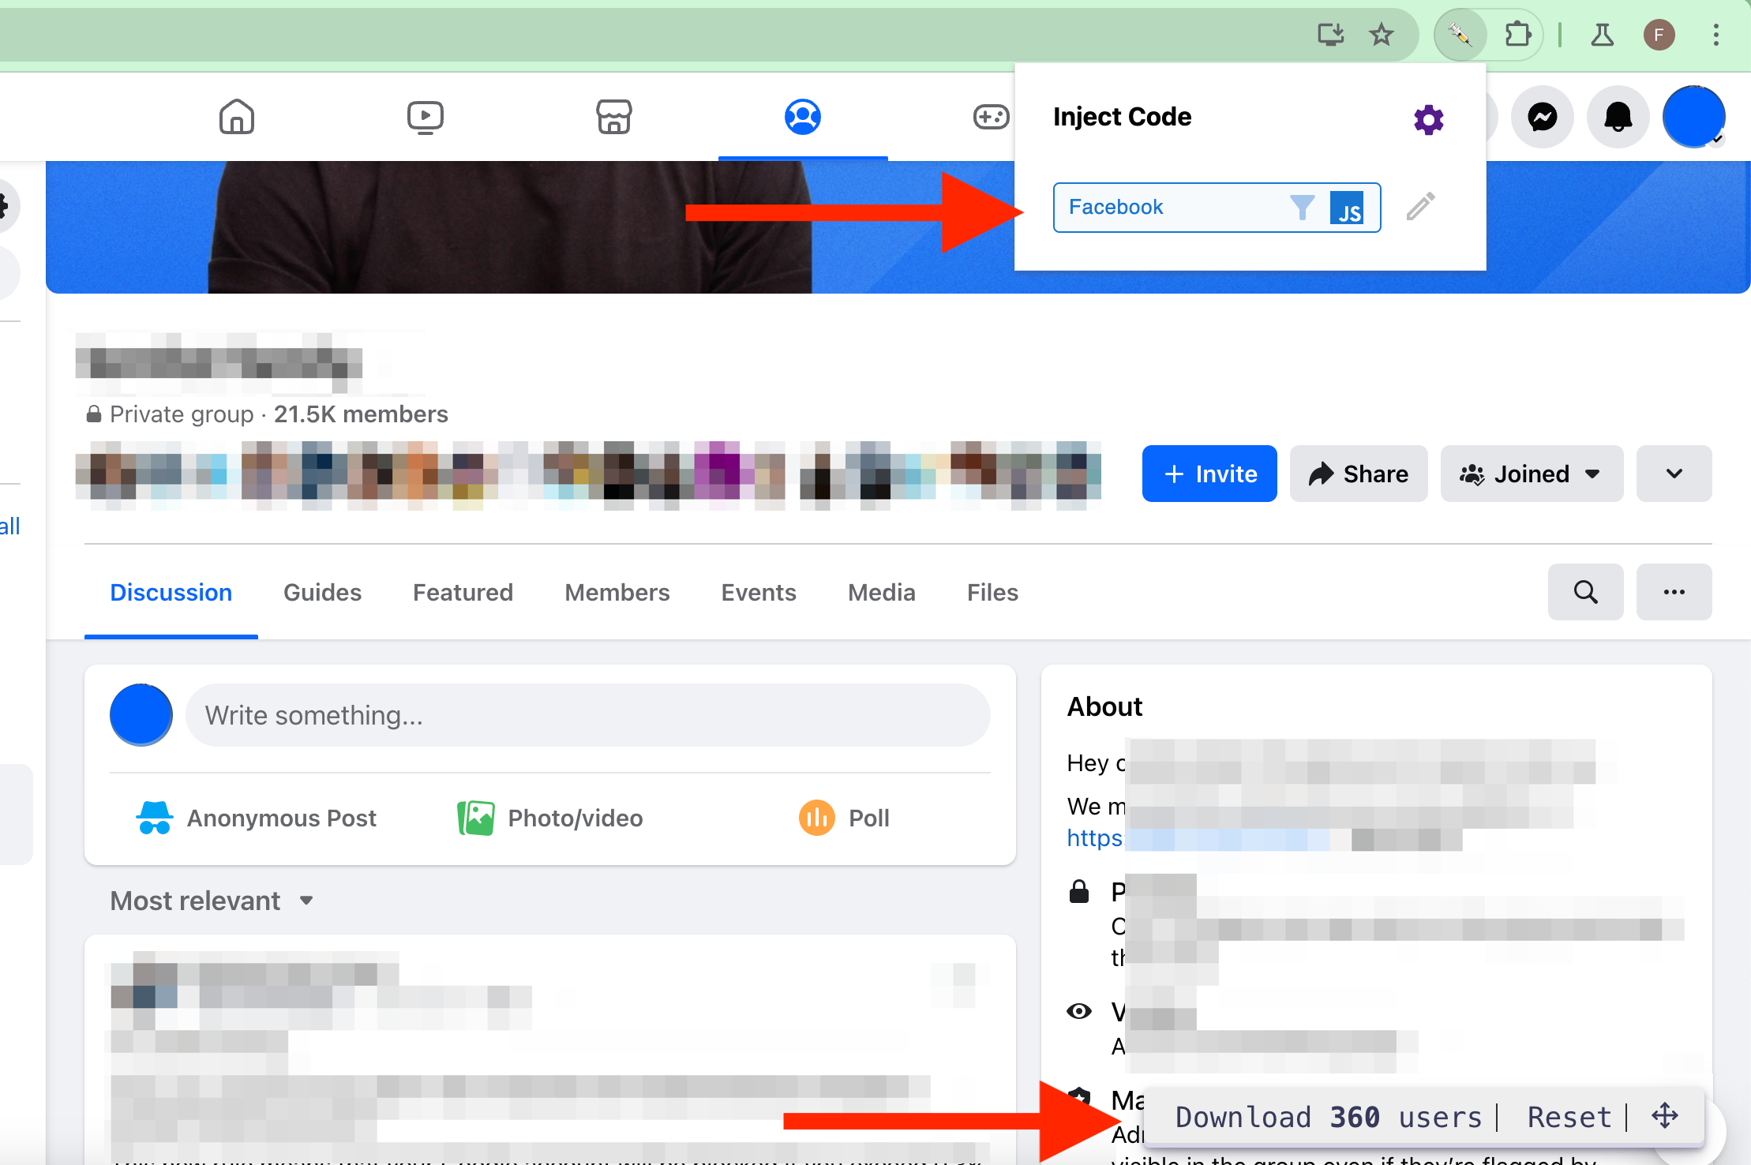The image size is (1751, 1165).
Task: Click the Write something post field
Action: pyautogui.click(x=588, y=715)
